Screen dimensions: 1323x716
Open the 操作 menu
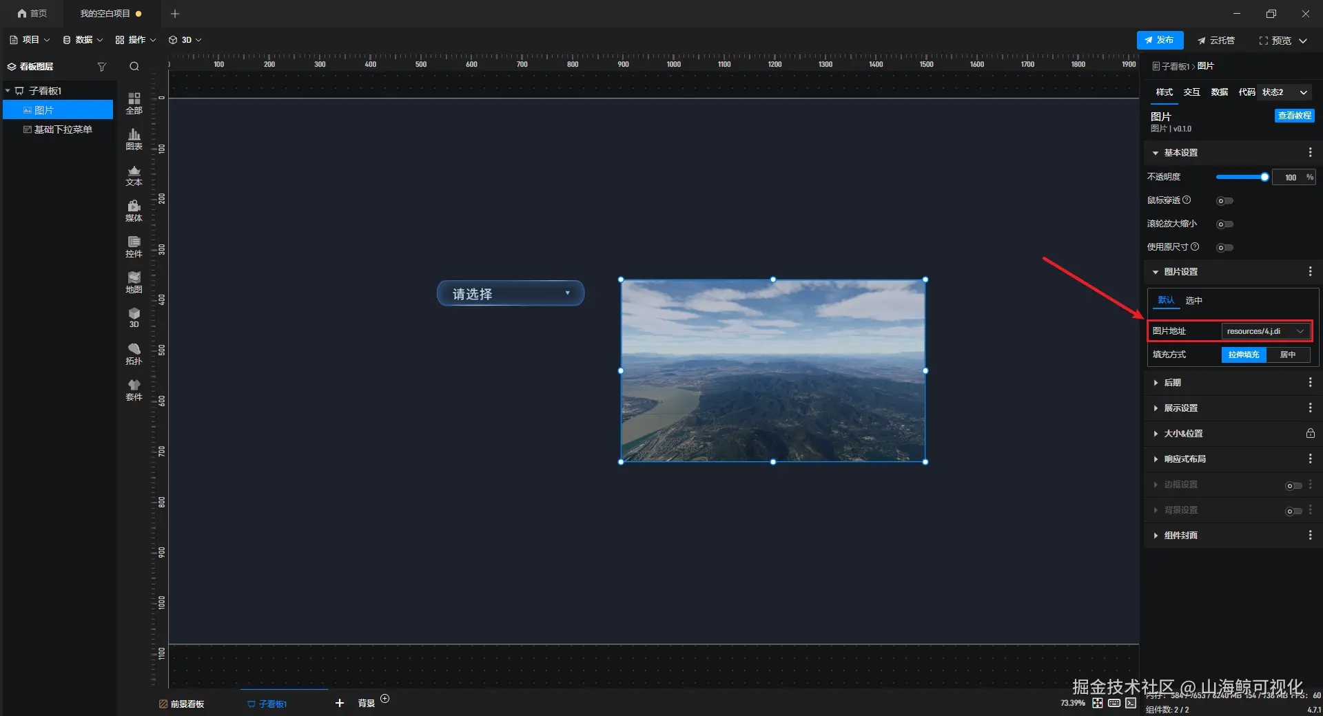click(136, 40)
